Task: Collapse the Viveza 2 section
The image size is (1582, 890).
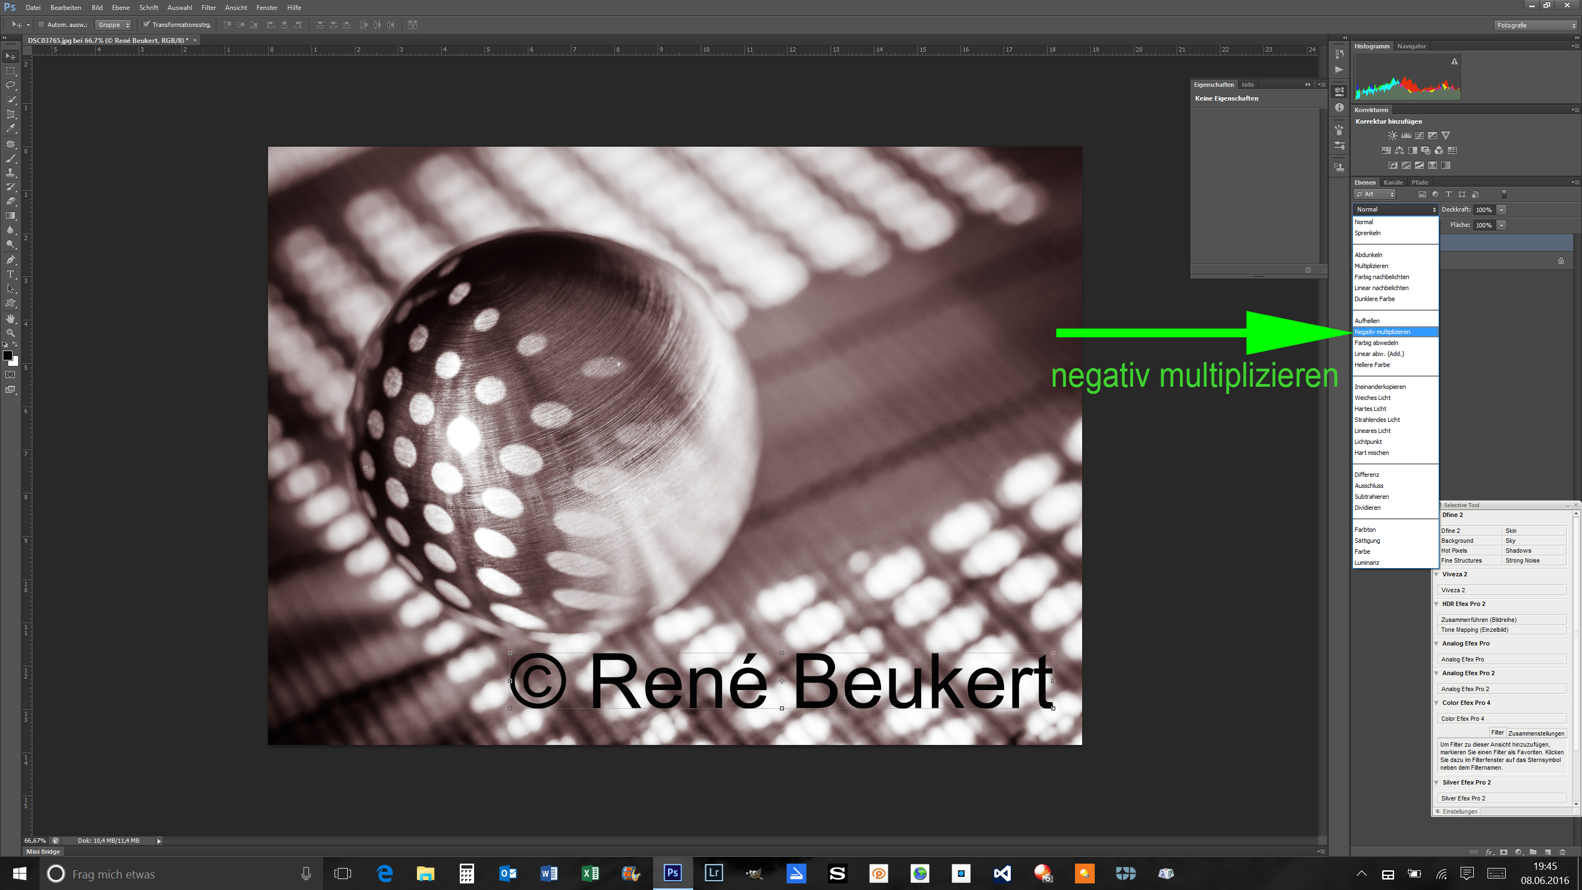Action: (1436, 574)
